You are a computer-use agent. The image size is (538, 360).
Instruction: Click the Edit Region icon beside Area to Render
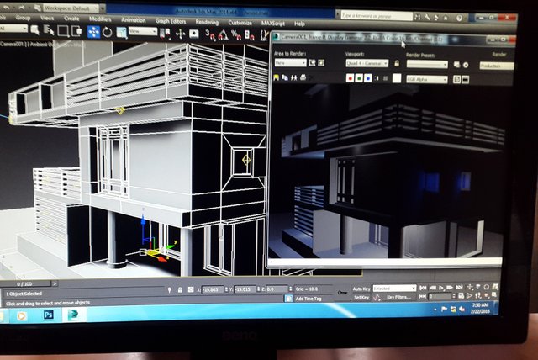click(312, 63)
